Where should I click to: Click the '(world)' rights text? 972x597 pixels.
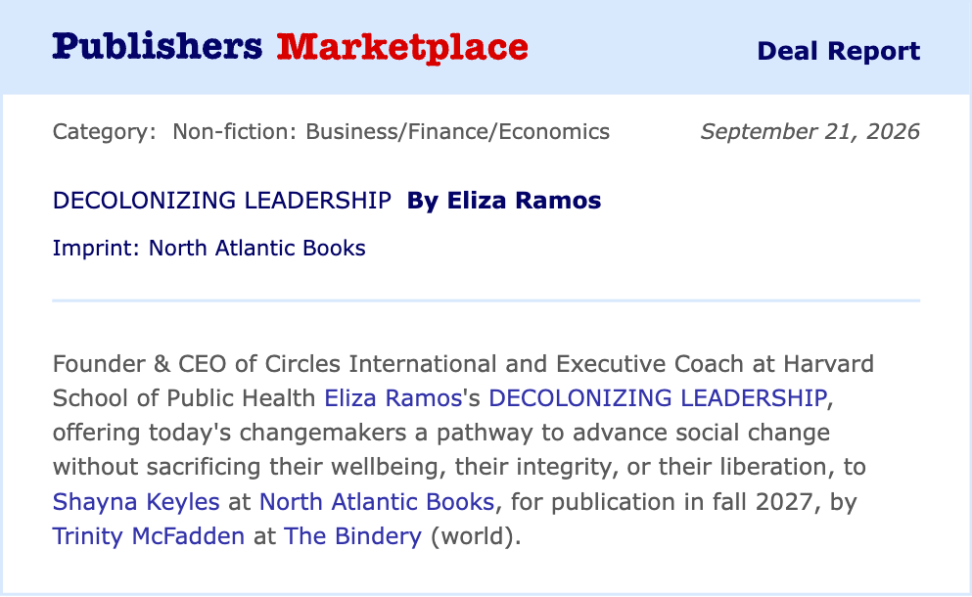(x=476, y=536)
